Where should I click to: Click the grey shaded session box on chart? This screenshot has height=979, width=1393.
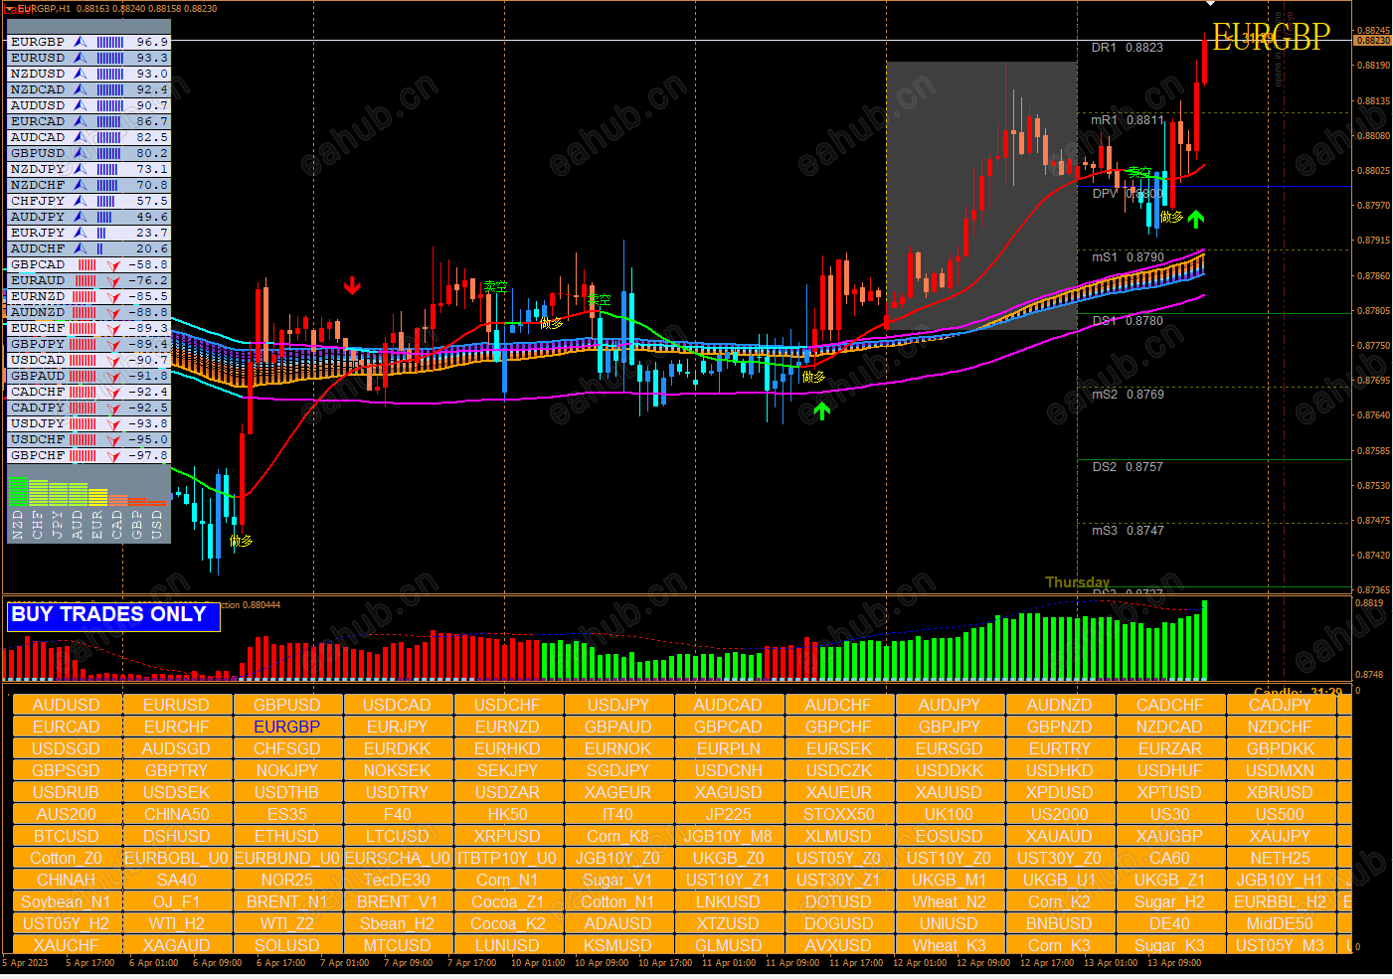tap(981, 196)
